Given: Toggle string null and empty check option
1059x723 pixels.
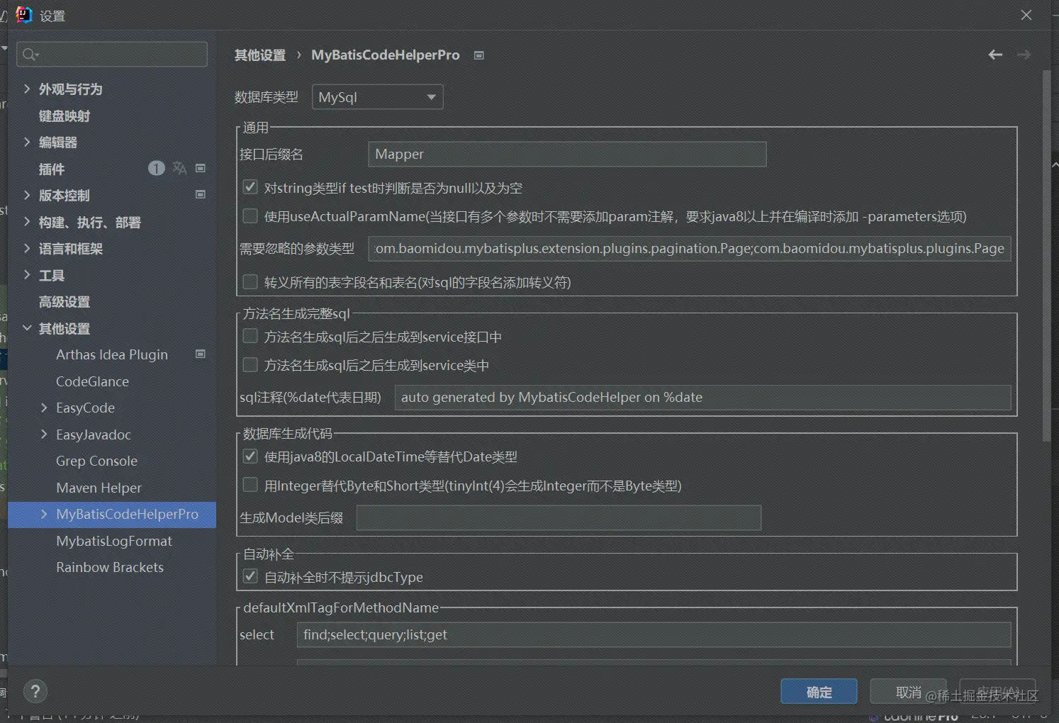Looking at the screenshot, I should pyautogui.click(x=250, y=187).
